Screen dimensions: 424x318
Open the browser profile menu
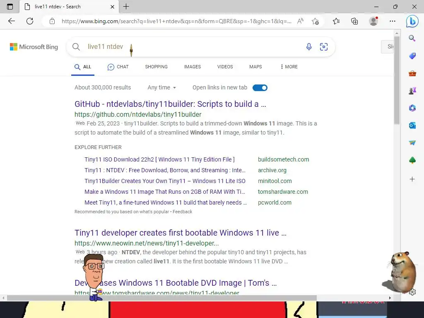pyautogui.click(x=373, y=21)
